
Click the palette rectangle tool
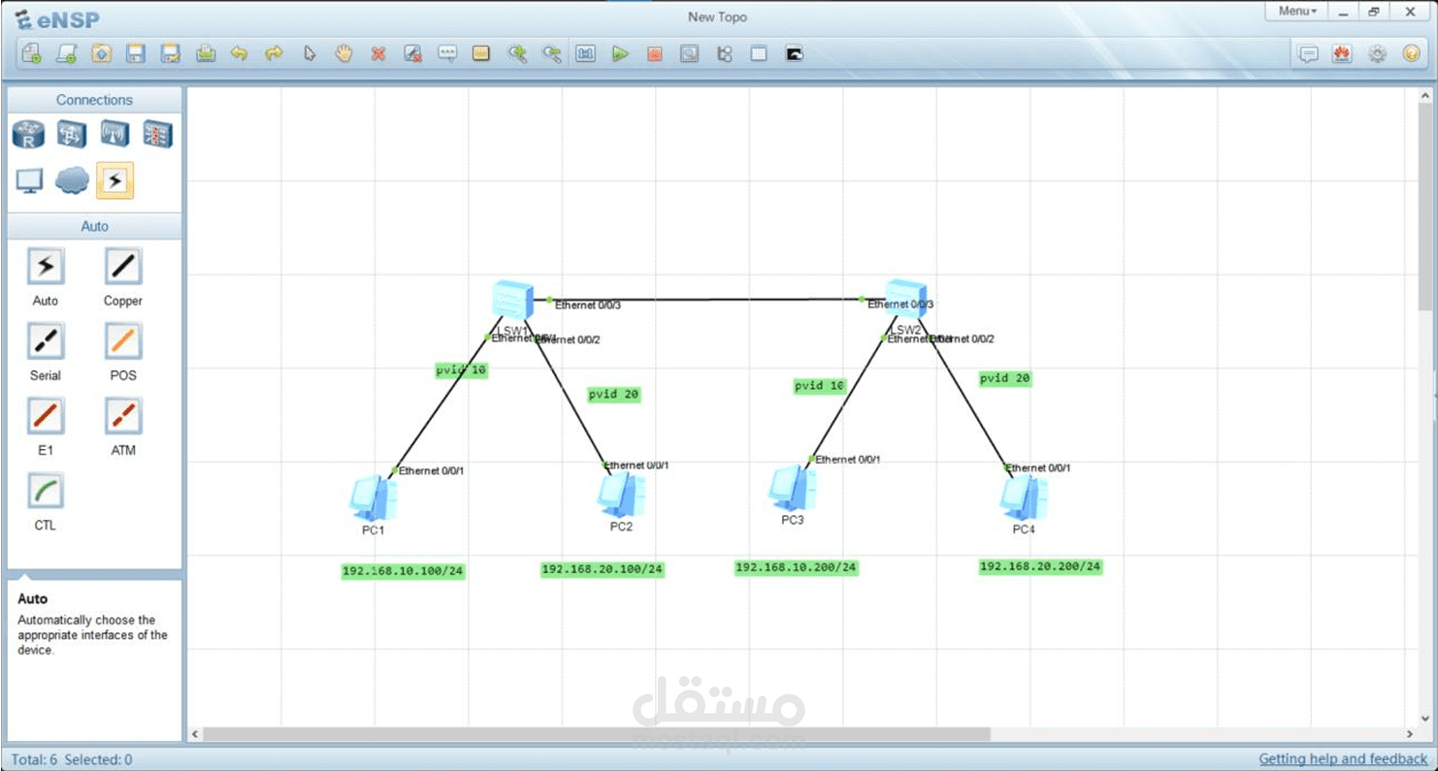click(x=481, y=54)
